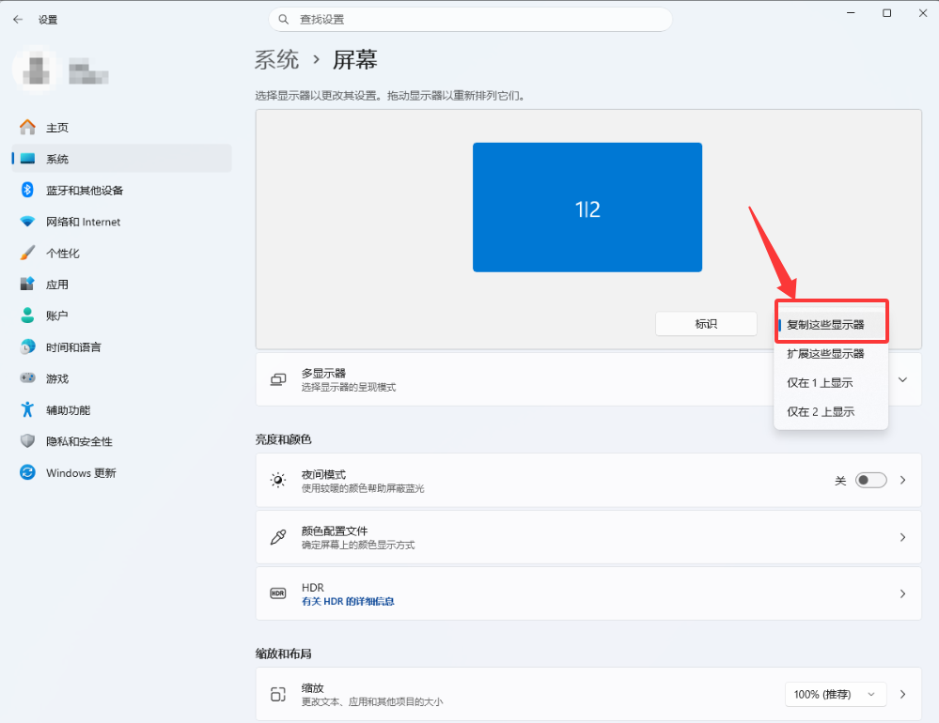Viewport: 939px width, 723px height.
Task: Click the 查找设置 search field
Action: (x=470, y=20)
